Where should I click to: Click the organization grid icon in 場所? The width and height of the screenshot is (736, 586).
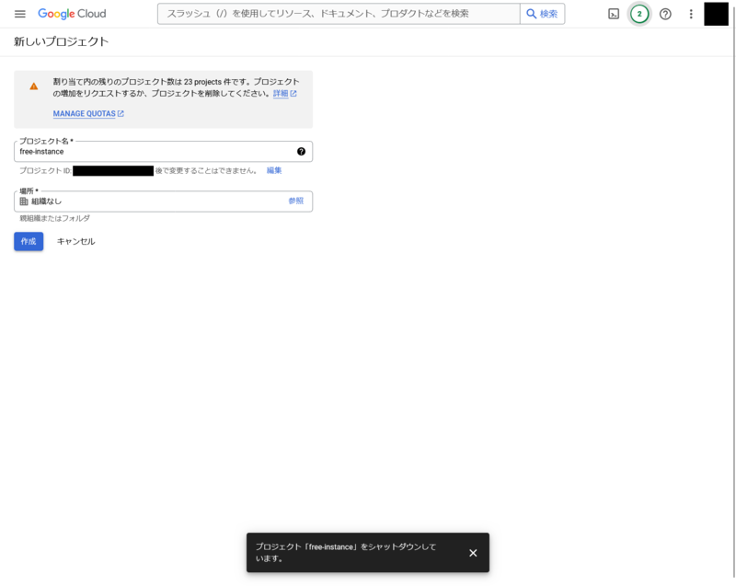(x=24, y=201)
